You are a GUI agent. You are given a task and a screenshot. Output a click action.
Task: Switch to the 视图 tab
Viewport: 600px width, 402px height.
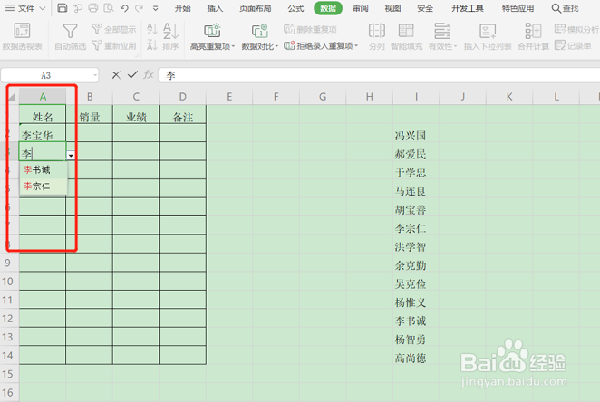coord(392,8)
